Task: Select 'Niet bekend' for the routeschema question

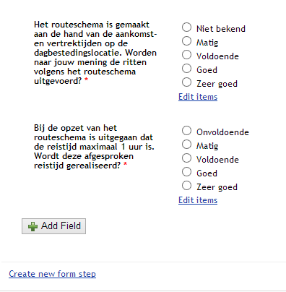Action: (x=186, y=27)
